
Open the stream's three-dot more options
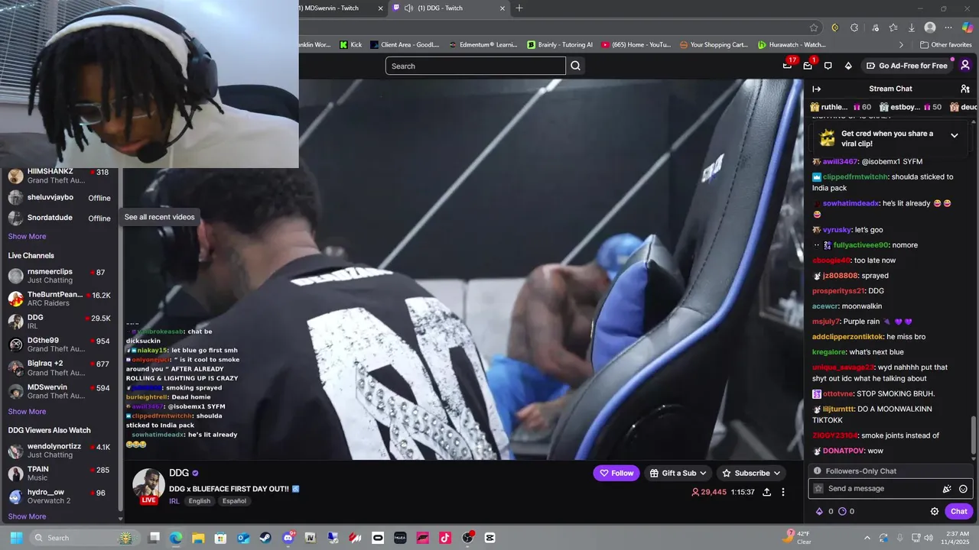783,492
